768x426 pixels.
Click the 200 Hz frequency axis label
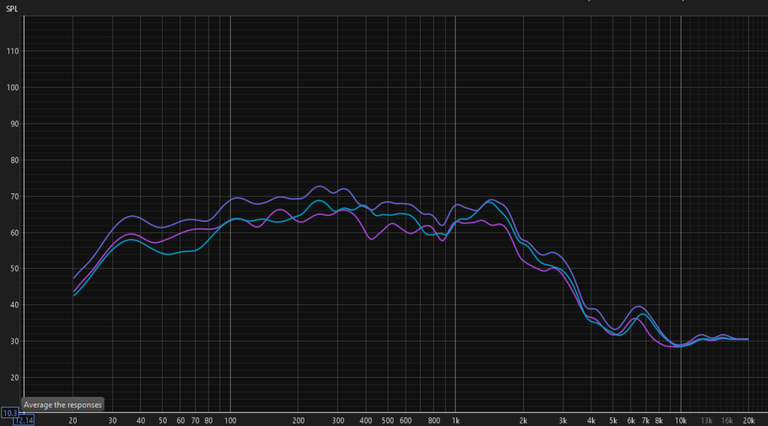click(x=298, y=420)
